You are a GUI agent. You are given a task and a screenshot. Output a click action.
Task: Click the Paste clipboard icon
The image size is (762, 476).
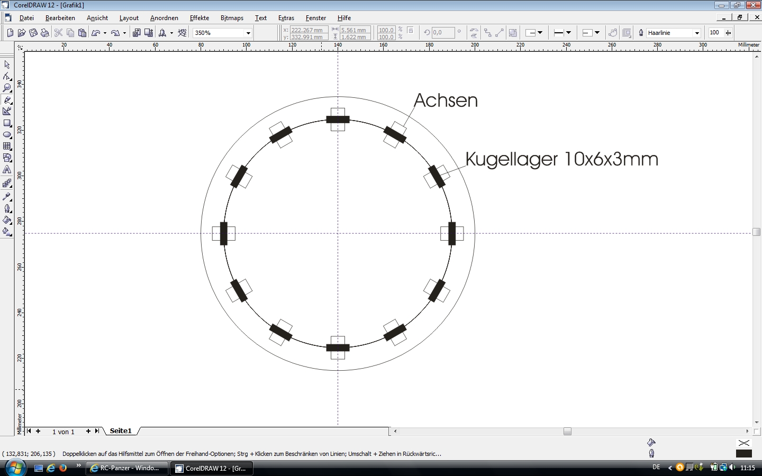(x=82, y=33)
